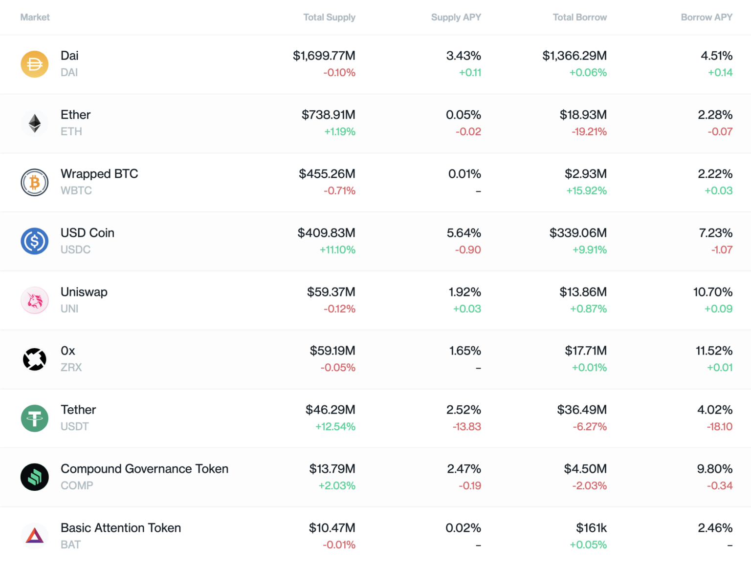Viewport: 751px width, 564px height.
Task: Sort by the Market column header
Action: point(35,17)
